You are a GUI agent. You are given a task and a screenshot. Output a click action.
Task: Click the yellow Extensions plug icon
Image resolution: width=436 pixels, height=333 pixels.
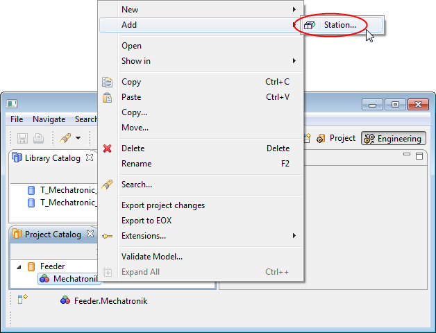(108, 237)
